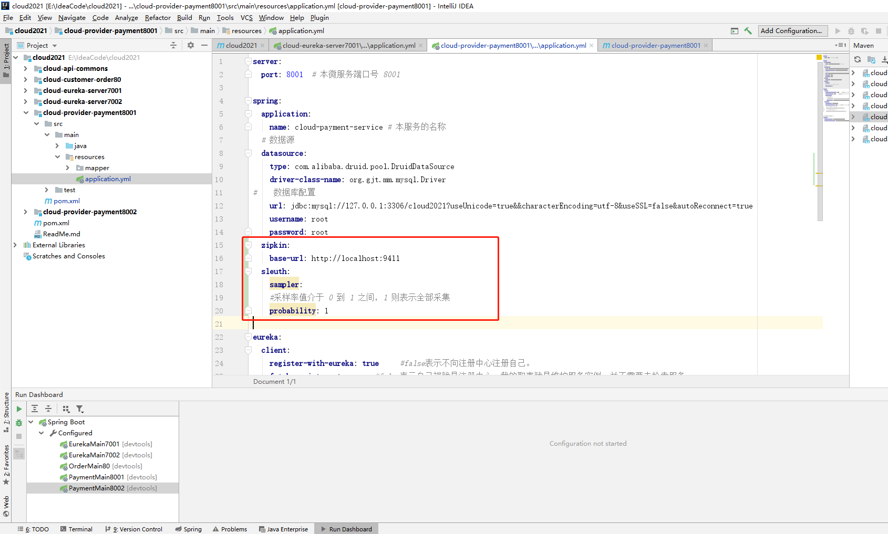Generate sources and update Maven folders

871,59
